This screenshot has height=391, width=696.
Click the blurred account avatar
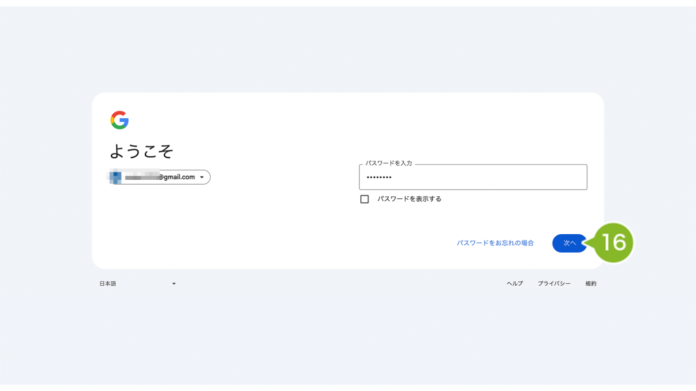[x=116, y=177]
